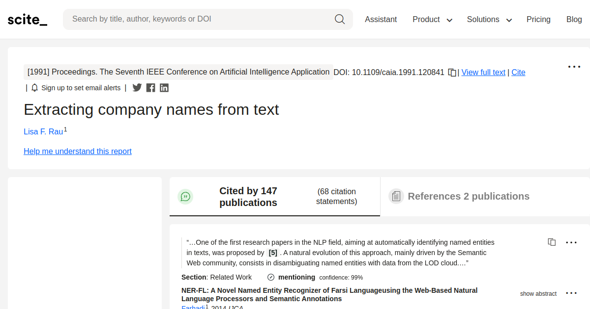
Task: Open the report options three-dot menu
Action: pyautogui.click(x=574, y=66)
